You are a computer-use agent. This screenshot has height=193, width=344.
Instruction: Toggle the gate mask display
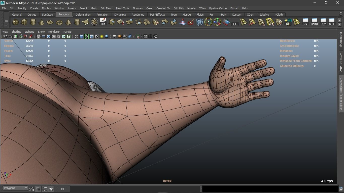[x=54, y=37]
